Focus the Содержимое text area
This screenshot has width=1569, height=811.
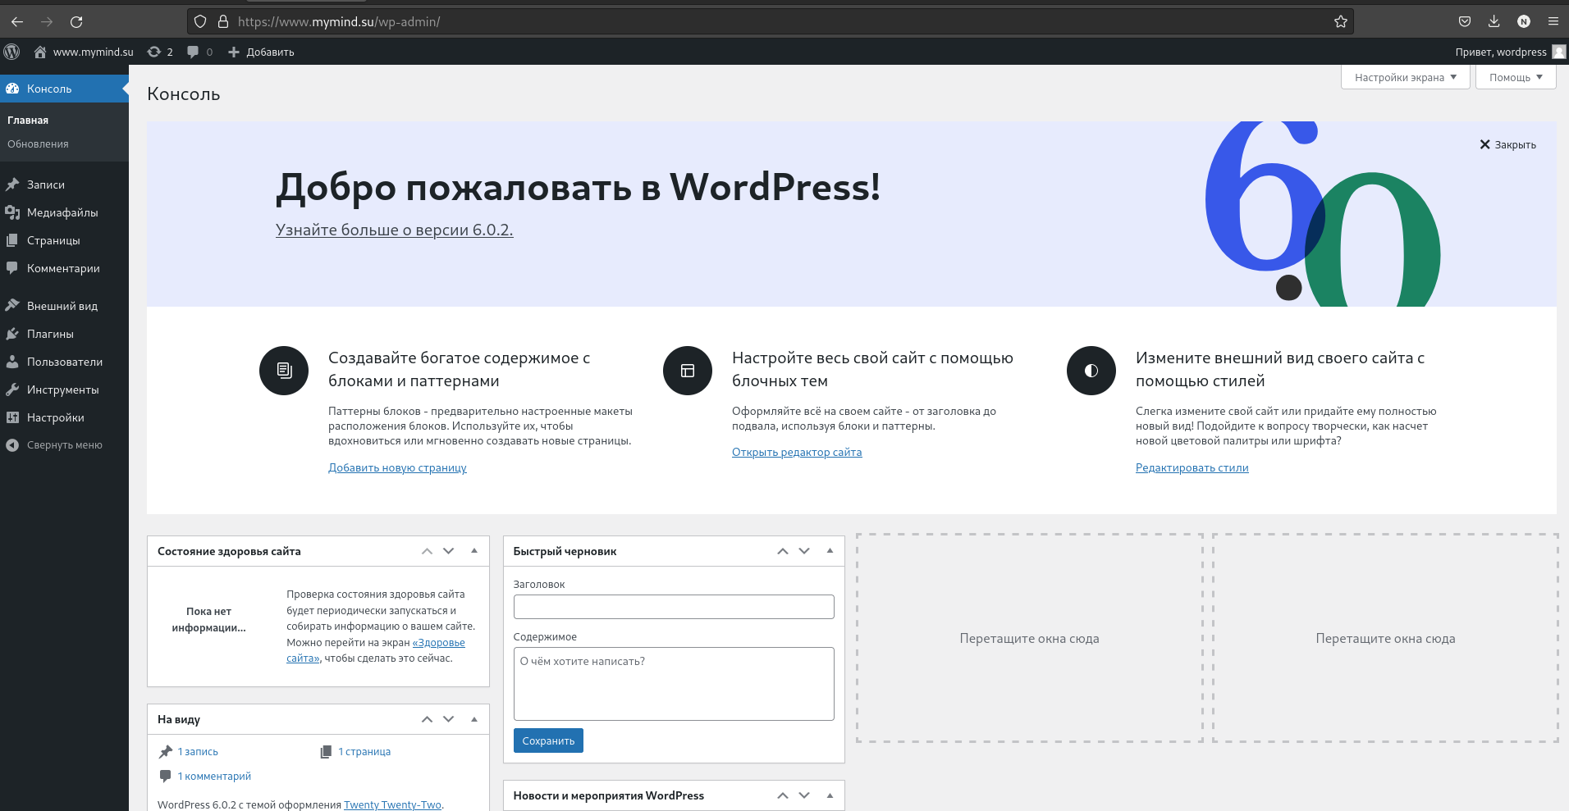click(x=674, y=684)
